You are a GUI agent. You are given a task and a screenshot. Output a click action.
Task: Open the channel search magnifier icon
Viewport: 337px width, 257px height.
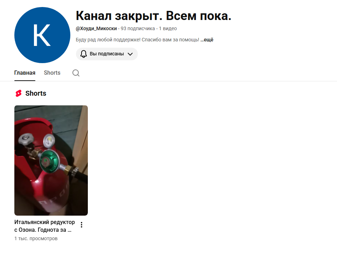76,73
